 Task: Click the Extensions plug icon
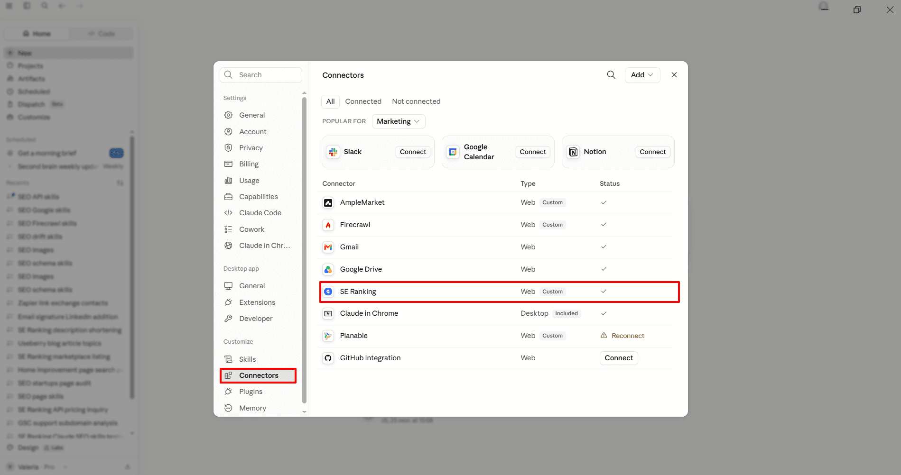pos(228,302)
